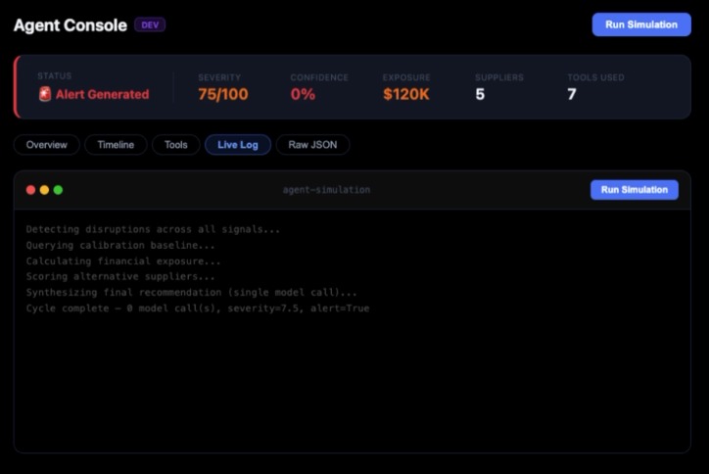Click log line 'Detecting disruptions across all signals...'
This screenshot has width=709, height=474.
pos(153,229)
